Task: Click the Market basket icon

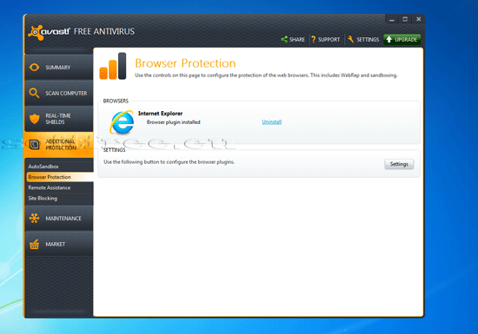Action: 34,244
